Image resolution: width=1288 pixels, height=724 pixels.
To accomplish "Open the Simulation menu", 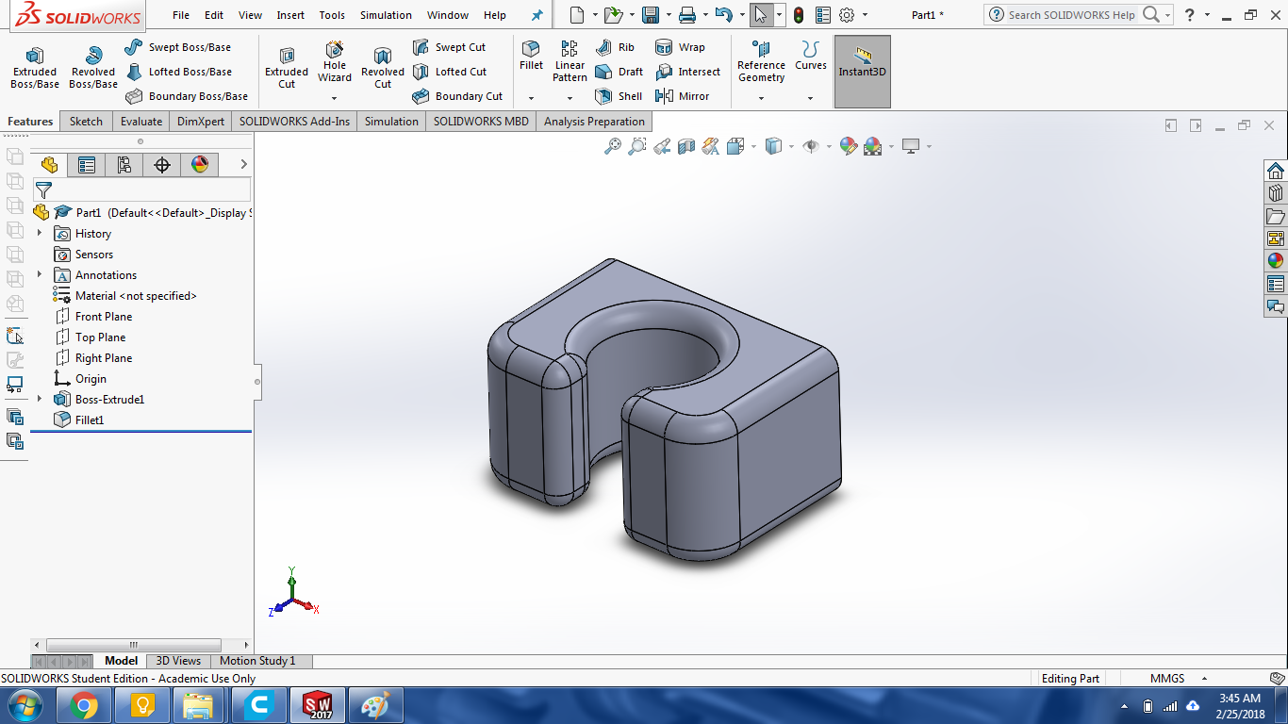I will click(386, 15).
